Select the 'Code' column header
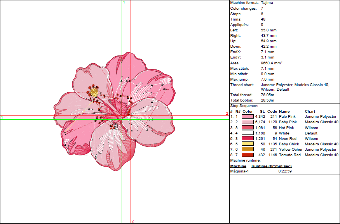The height and width of the screenshot is (224, 340). coord(272,112)
